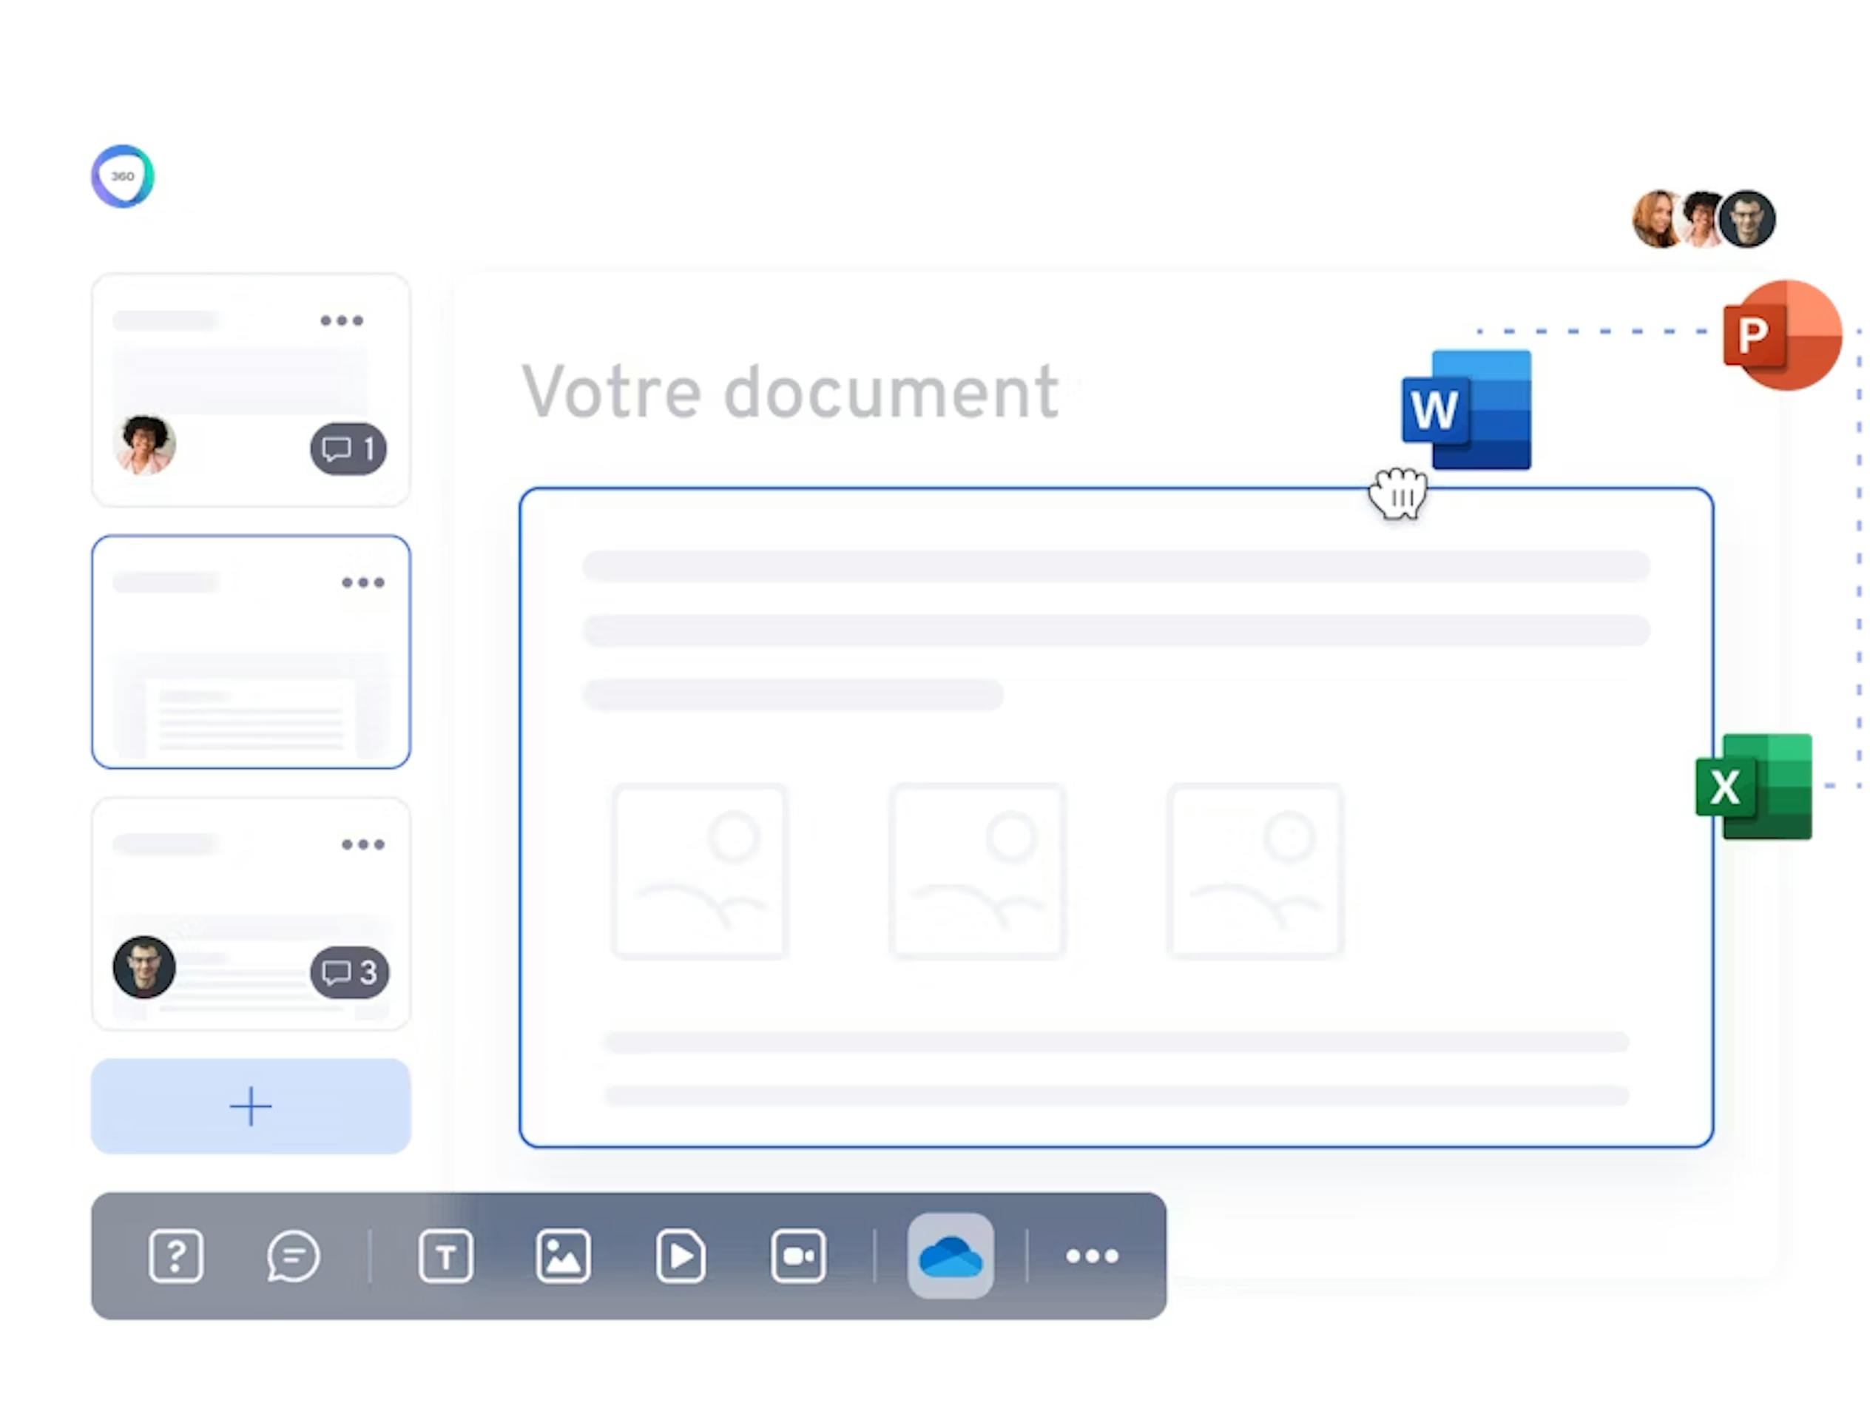Viewport: 1870px width, 1403px height.
Task: Select the question block tool in toolbar
Action: point(176,1256)
